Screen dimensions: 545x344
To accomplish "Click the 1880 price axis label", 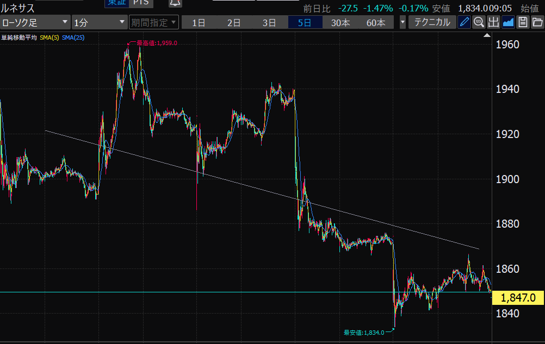I will [507, 224].
